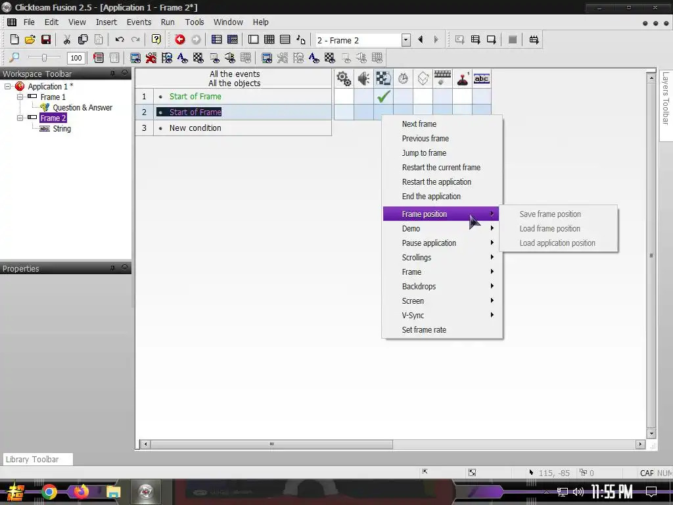Collapse the Application 1 tree node
The width and height of the screenshot is (673, 505).
pos(7,86)
